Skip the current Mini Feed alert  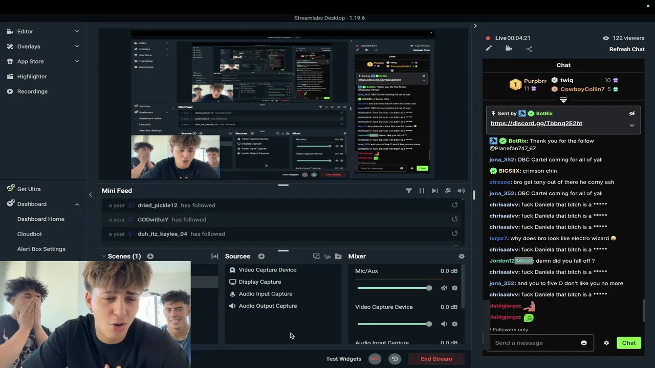tap(434, 191)
